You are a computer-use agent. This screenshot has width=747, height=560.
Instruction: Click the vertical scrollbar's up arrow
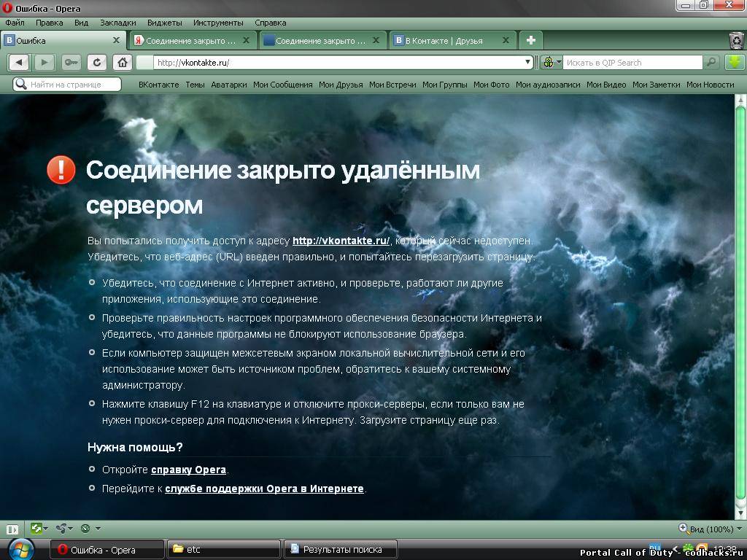740,100
